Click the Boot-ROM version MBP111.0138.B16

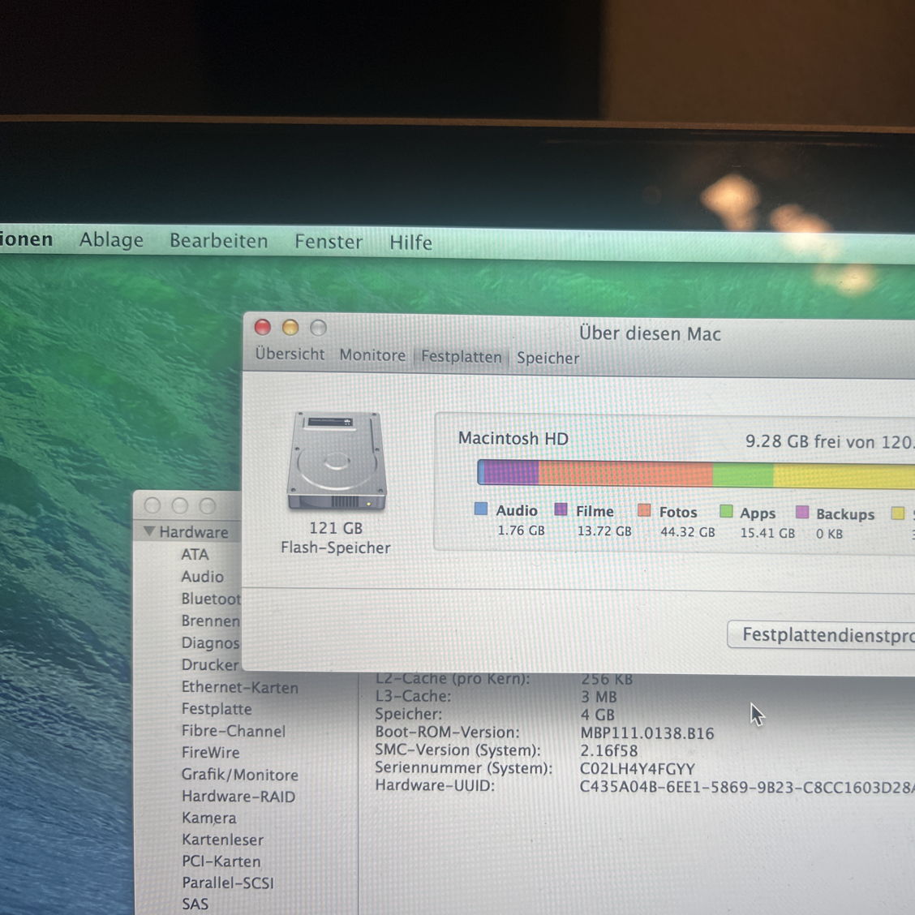(x=647, y=733)
